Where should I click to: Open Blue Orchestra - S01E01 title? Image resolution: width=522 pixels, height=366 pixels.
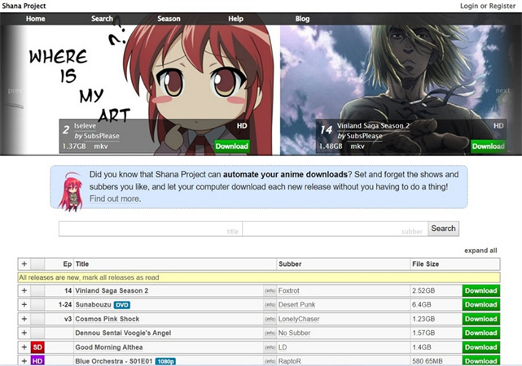pyautogui.click(x=114, y=361)
